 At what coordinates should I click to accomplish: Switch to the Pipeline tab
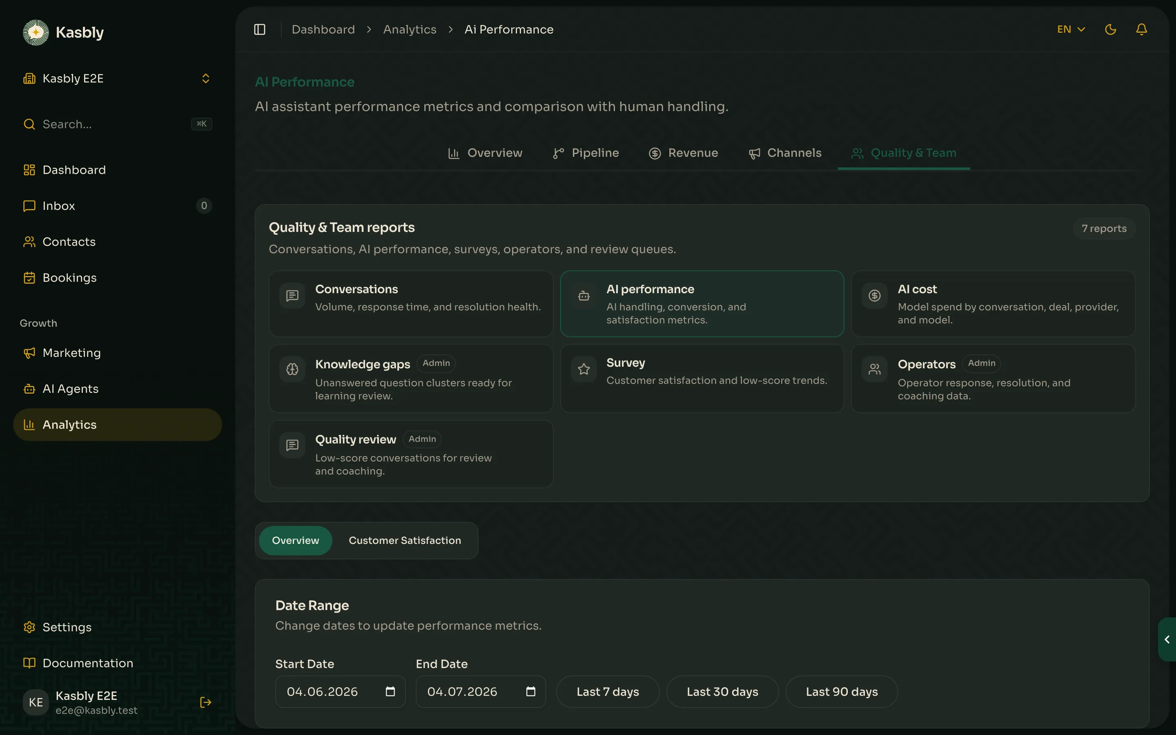586,153
